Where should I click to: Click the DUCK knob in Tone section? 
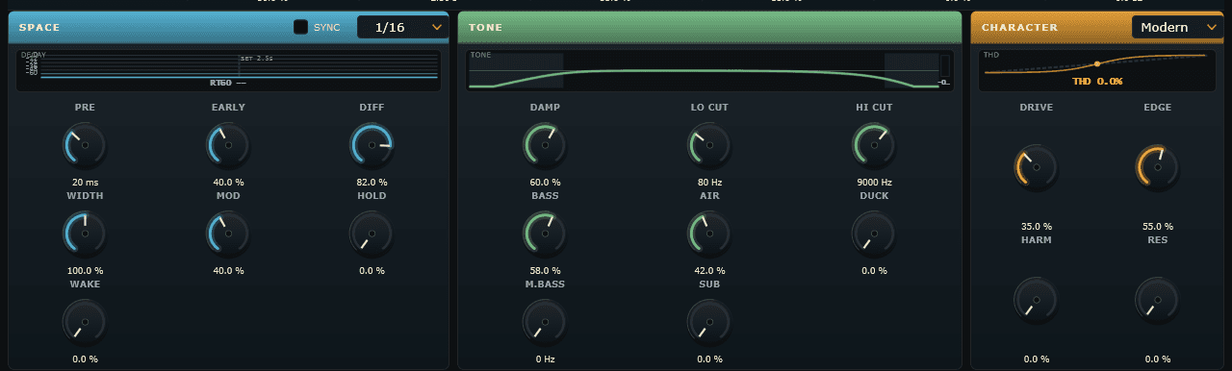[x=874, y=235]
